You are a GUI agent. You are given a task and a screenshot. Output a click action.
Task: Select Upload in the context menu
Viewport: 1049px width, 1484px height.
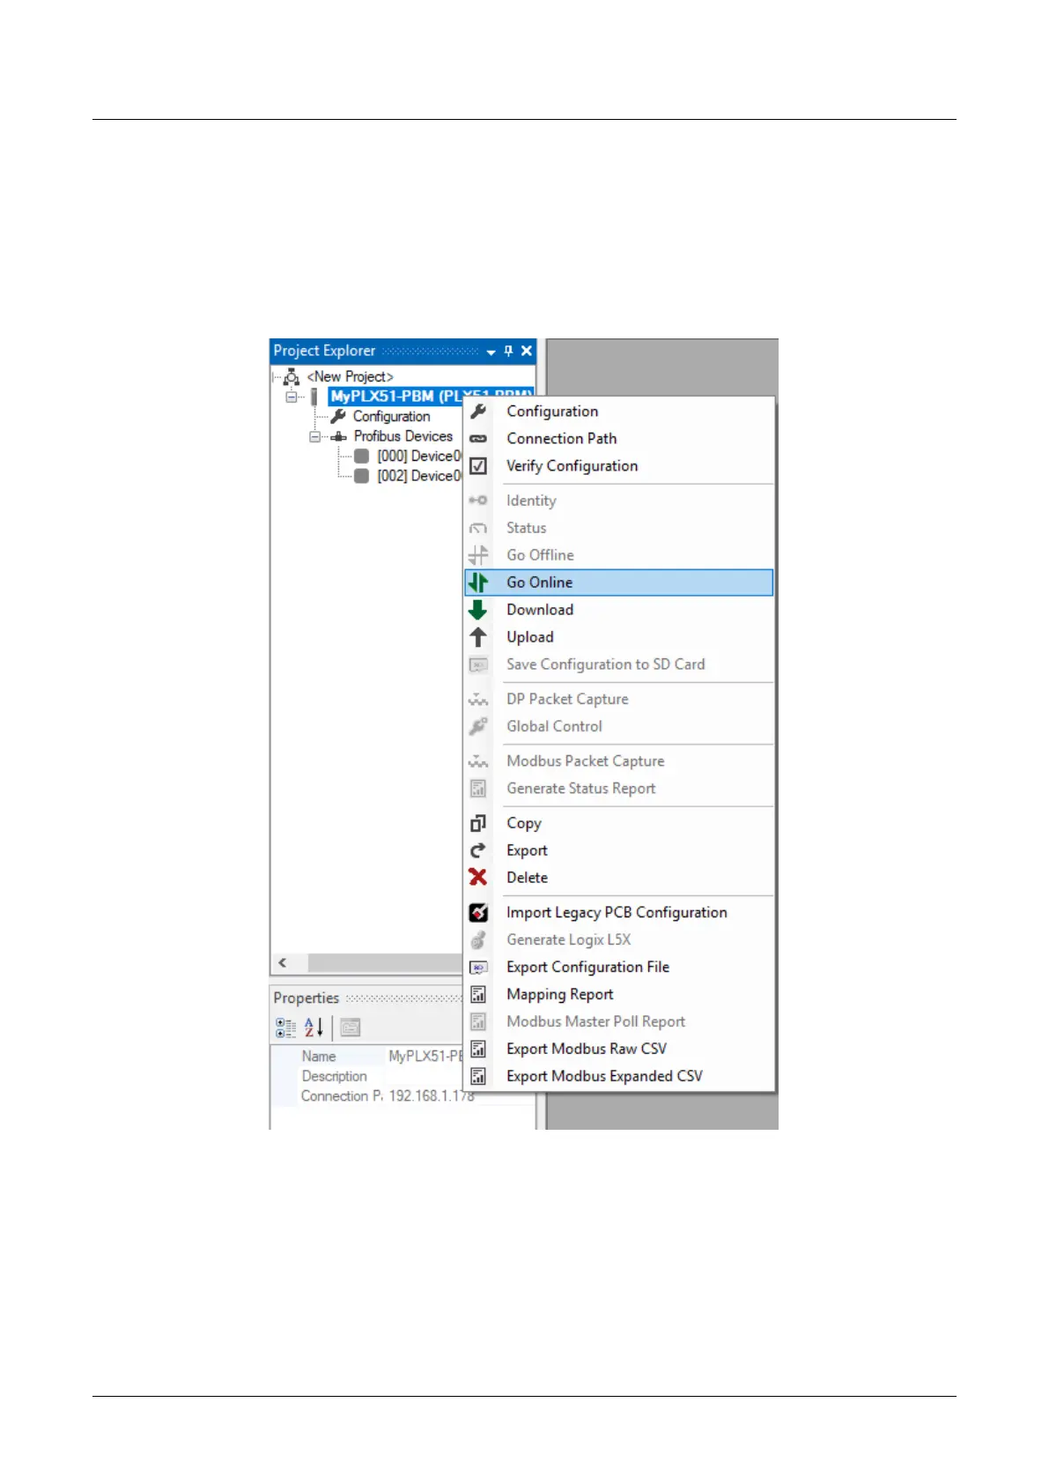pos(620,637)
